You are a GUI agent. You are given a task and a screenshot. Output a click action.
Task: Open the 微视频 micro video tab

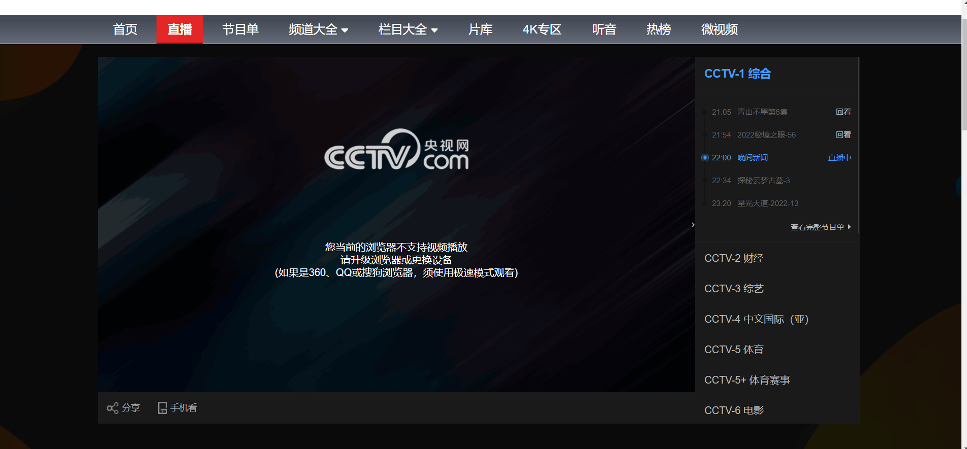(x=720, y=29)
